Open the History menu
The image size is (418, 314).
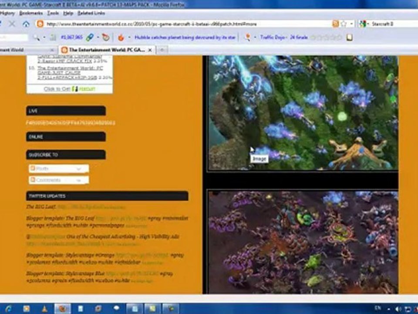pyautogui.click(x=7, y=13)
